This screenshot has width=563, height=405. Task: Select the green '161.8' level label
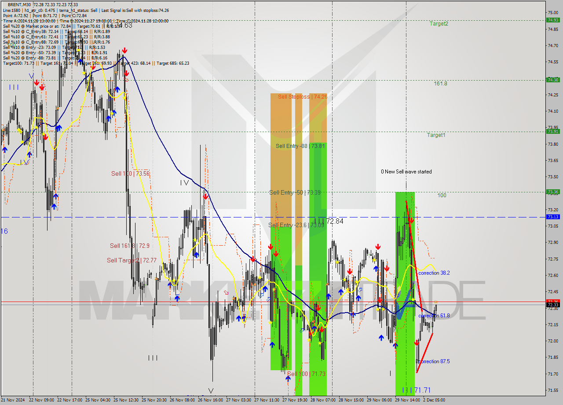(440, 83)
